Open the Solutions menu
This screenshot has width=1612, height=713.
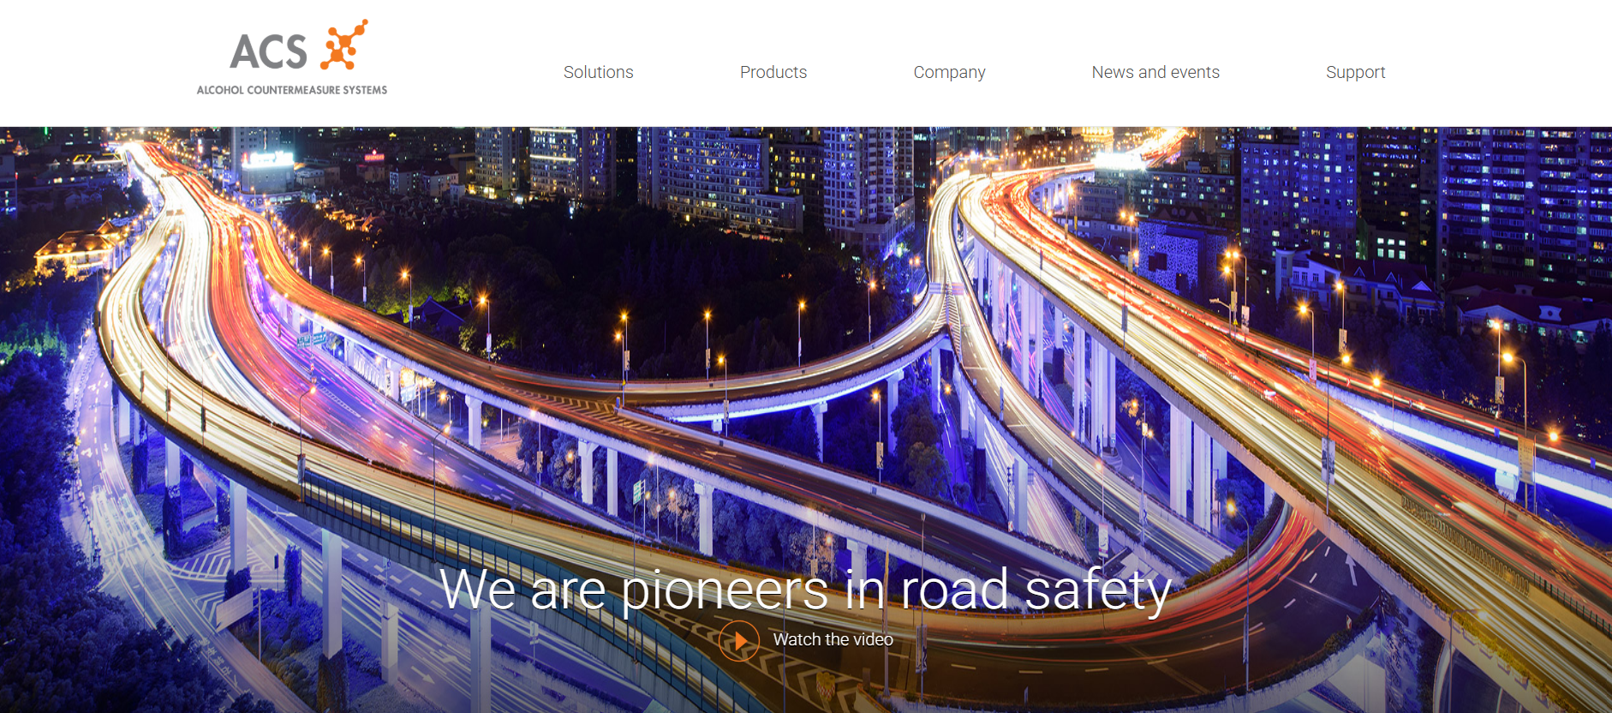598,72
